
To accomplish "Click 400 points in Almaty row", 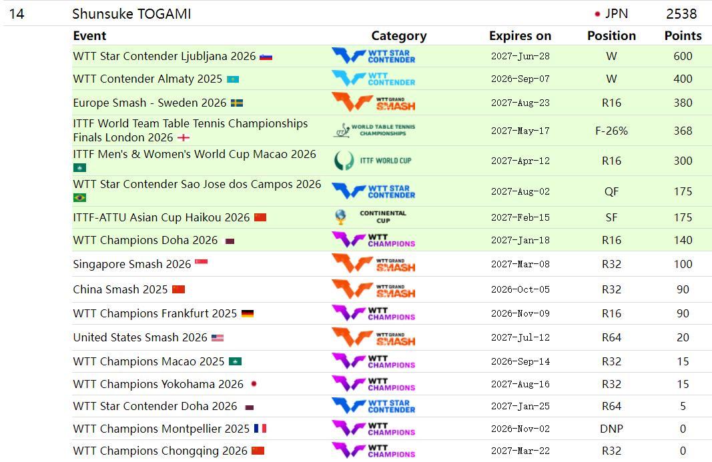I will coord(683,79).
